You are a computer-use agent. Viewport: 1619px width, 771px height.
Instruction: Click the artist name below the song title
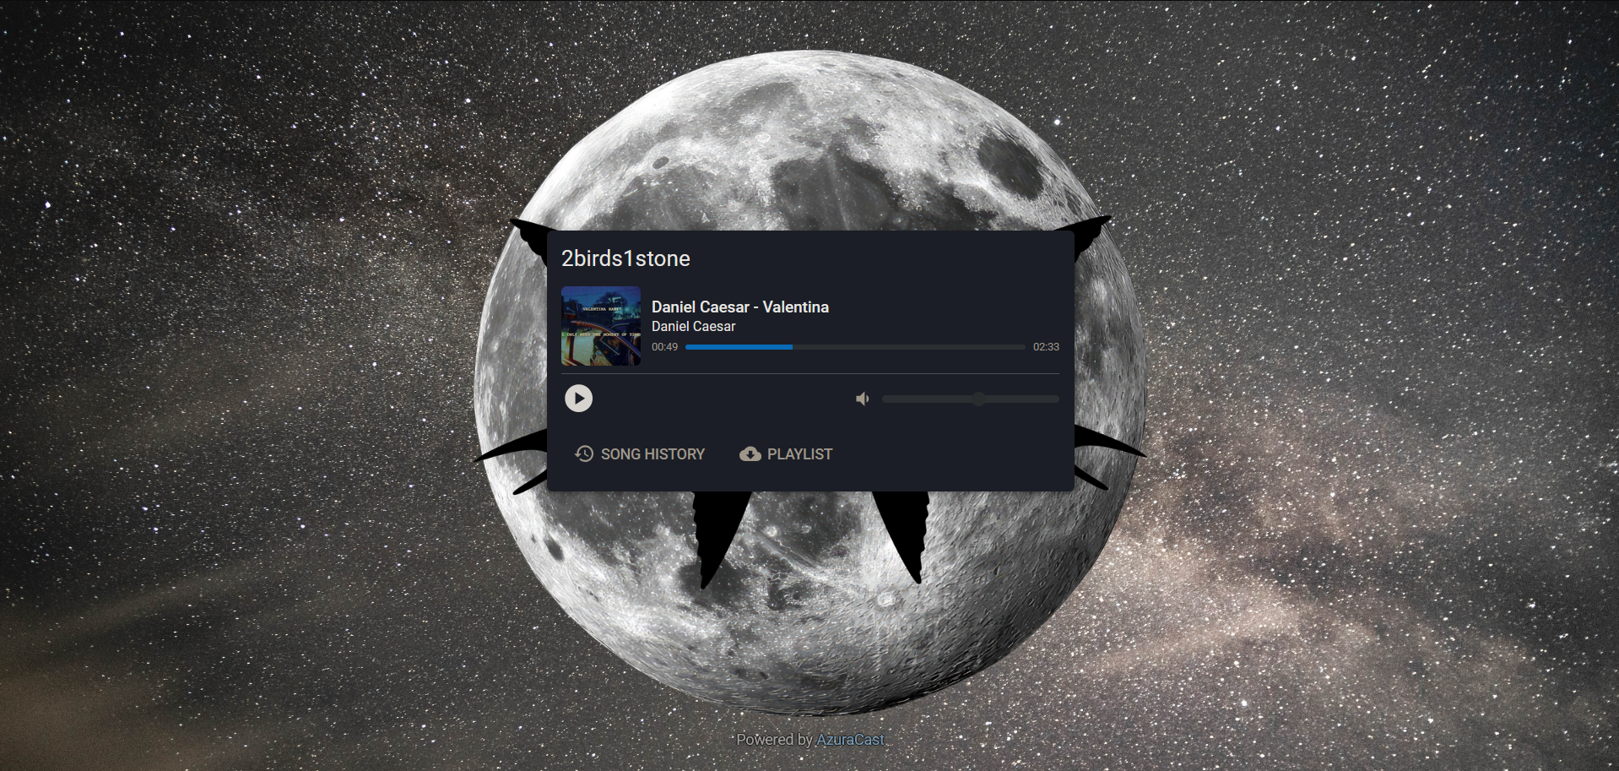coord(693,326)
